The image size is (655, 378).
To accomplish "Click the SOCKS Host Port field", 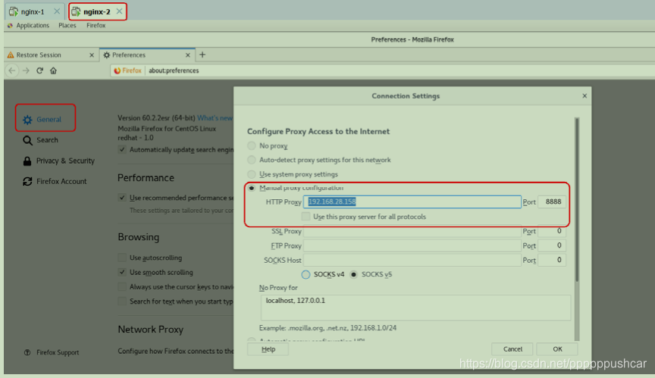I will (552, 261).
